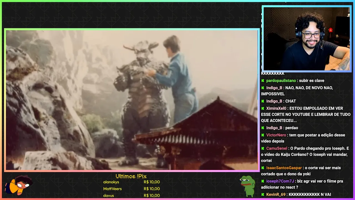355x200 pixels.
Task: Click the Kick badge beside IsaacSantosGaspar
Action: [263, 168]
